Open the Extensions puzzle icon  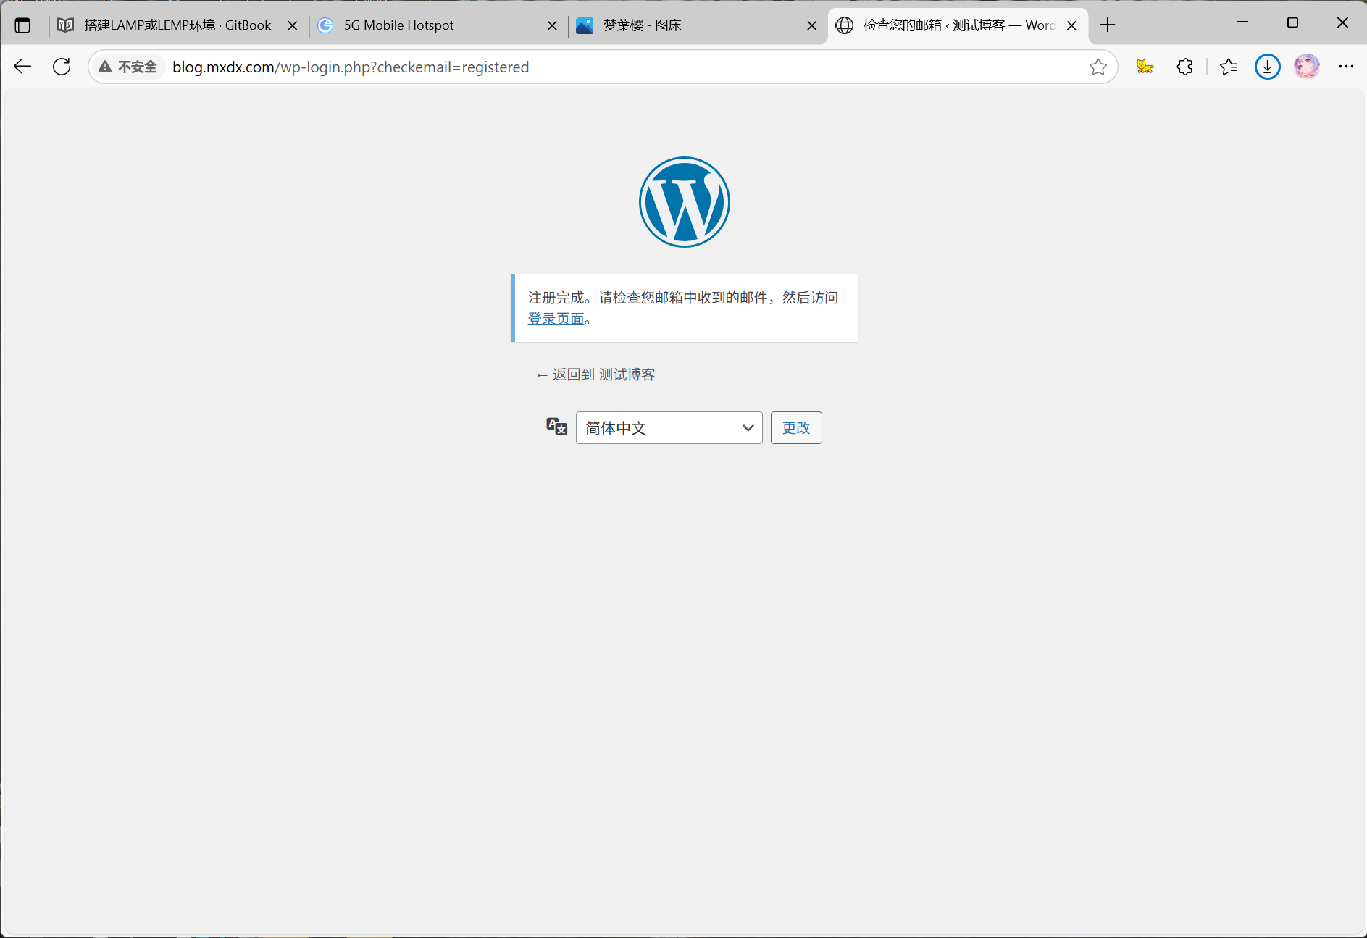(1184, 67)
